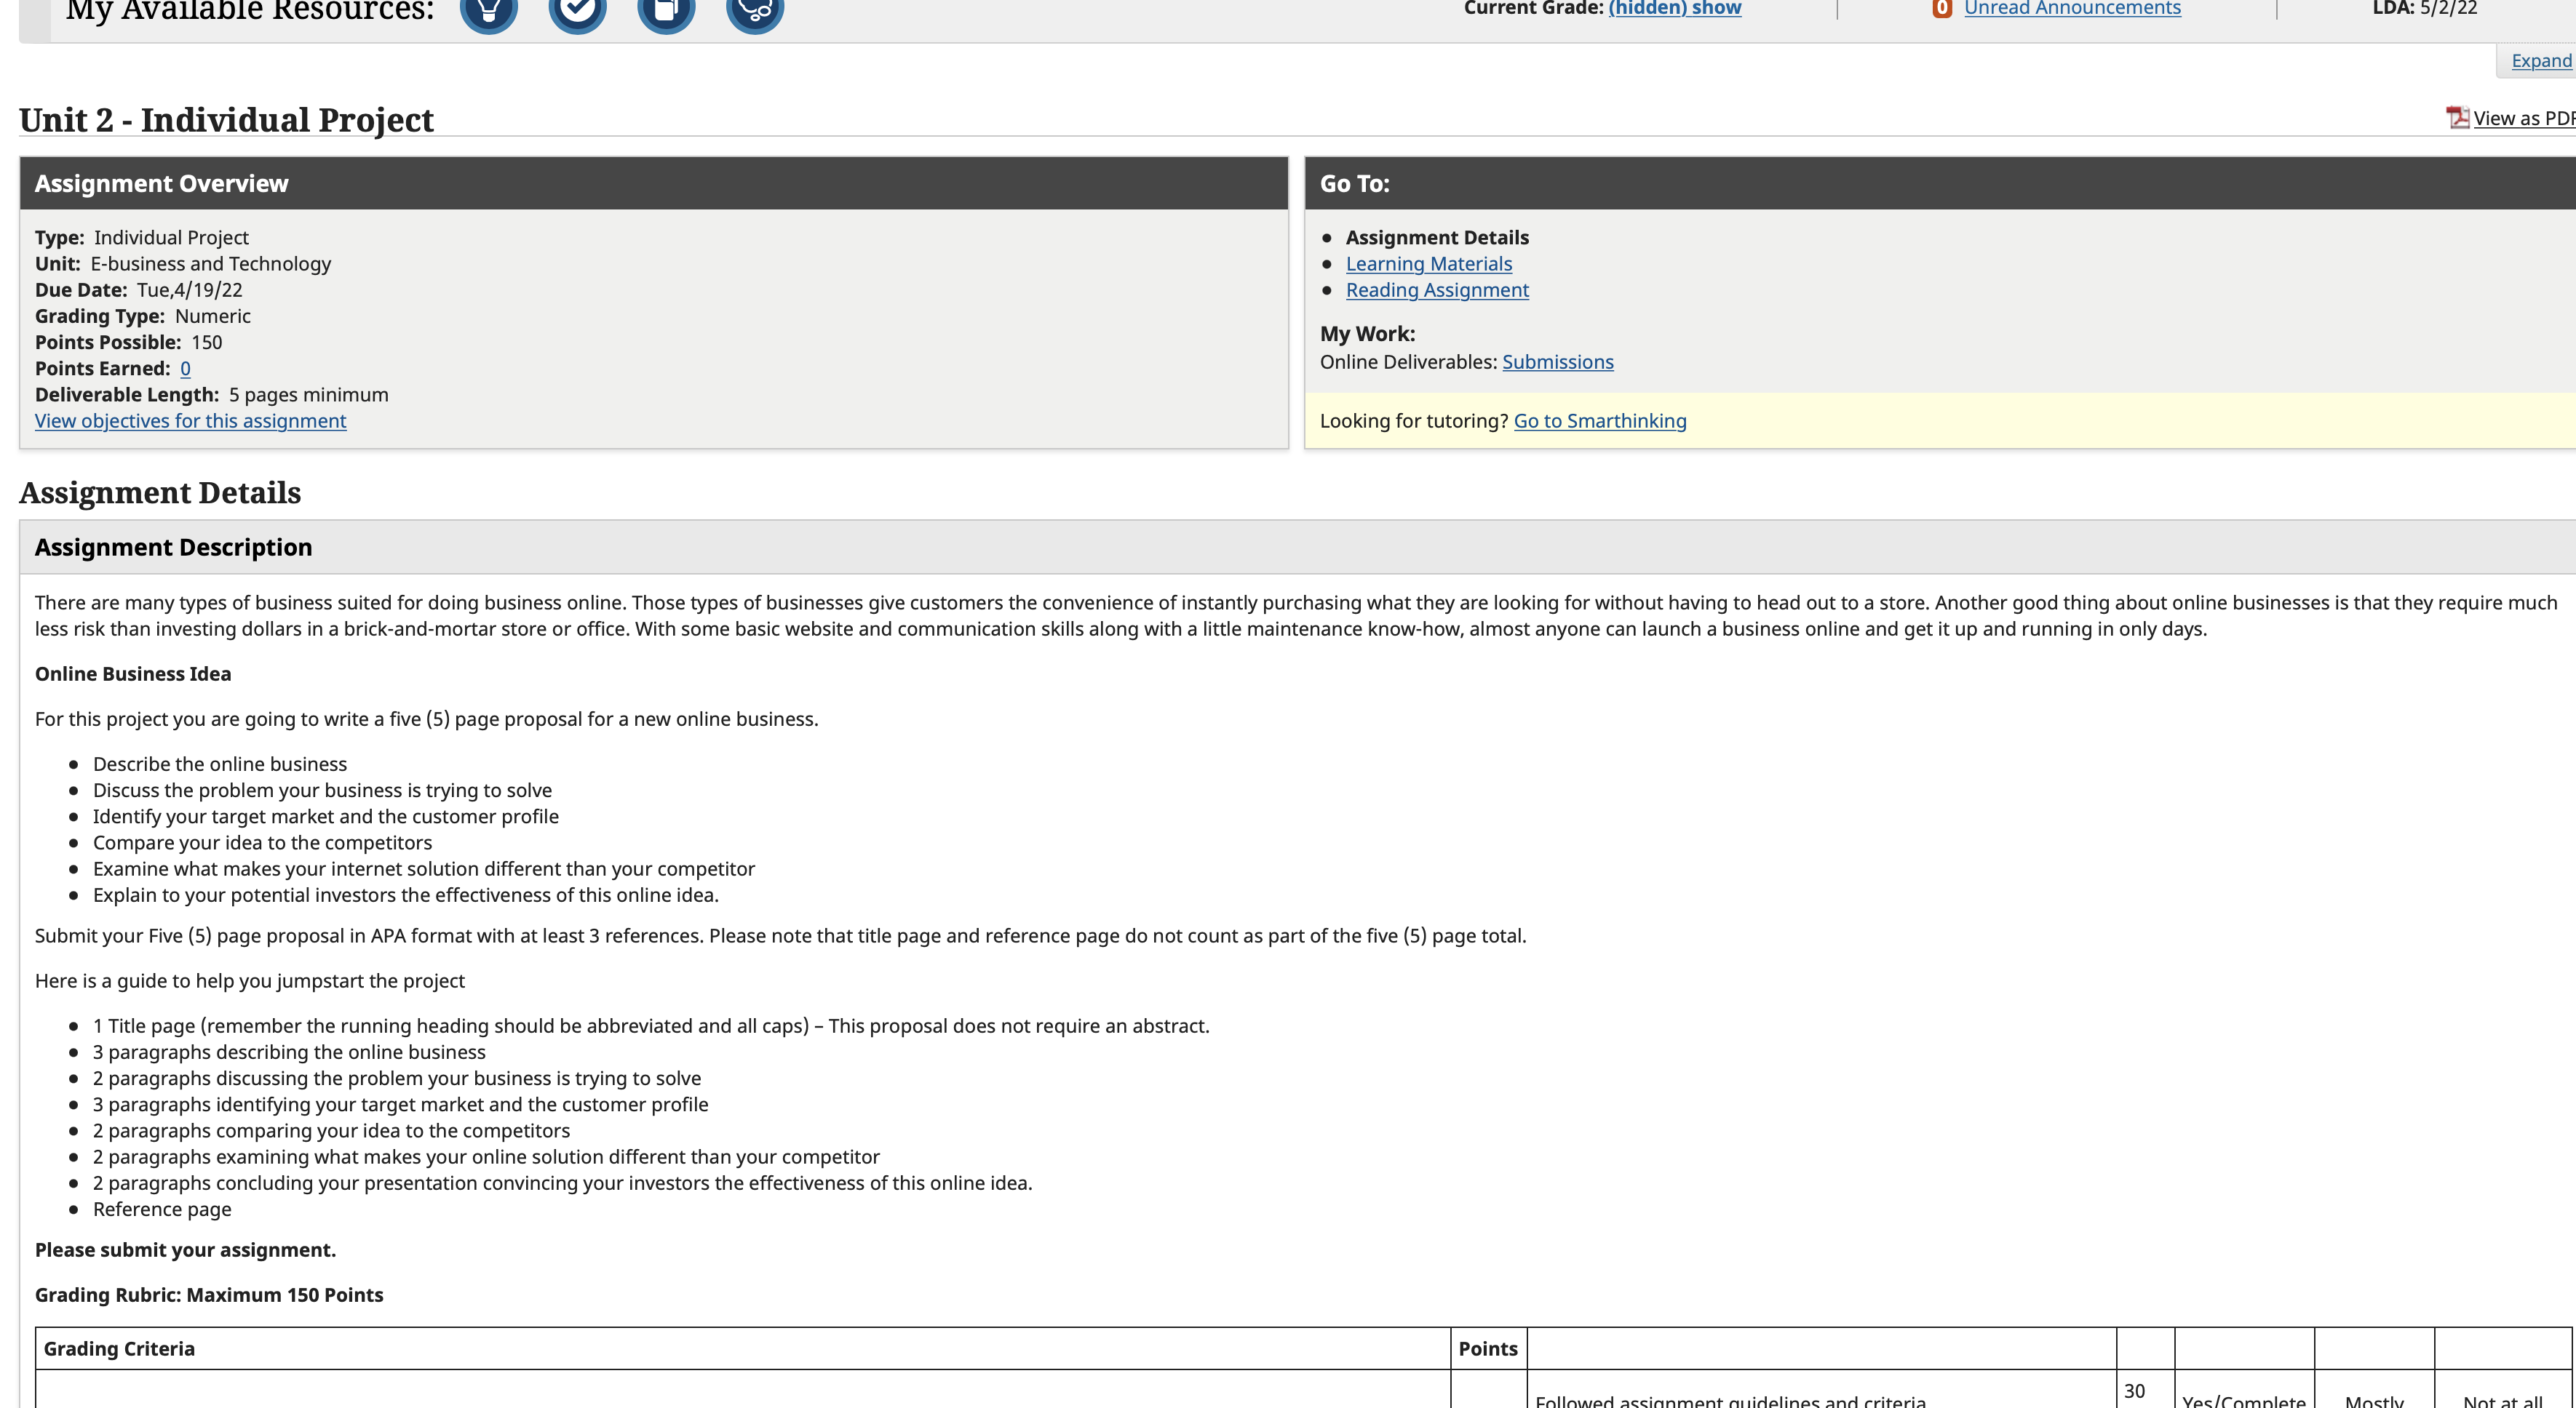The height and width of the screenshot is (1408, 2576).
Task: Go to Smarthinking tutoring
Action: 1600,420
